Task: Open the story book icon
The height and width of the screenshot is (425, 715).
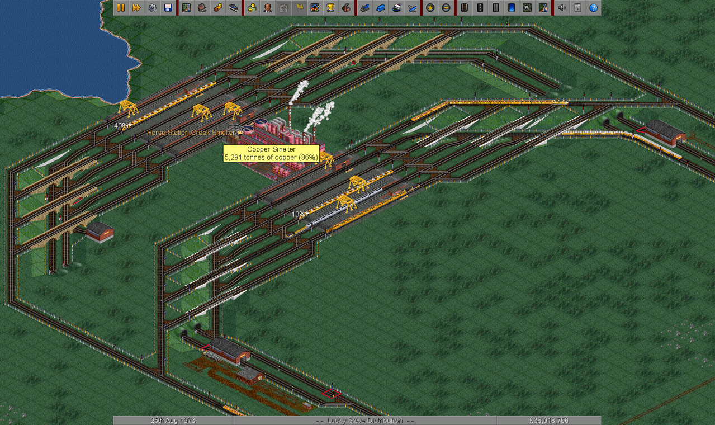Action: (x=283, y=8)
